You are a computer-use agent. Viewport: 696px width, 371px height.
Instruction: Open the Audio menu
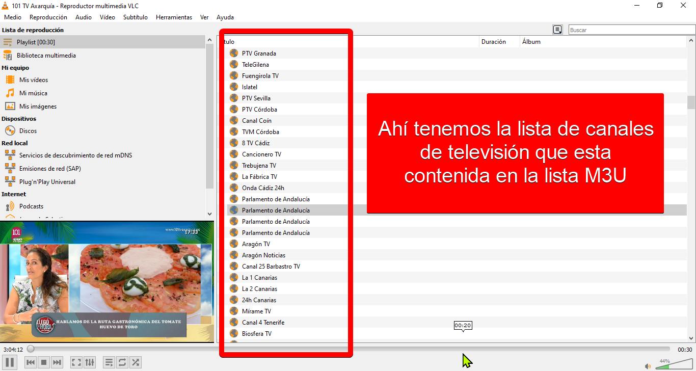(x=84, y=17)
